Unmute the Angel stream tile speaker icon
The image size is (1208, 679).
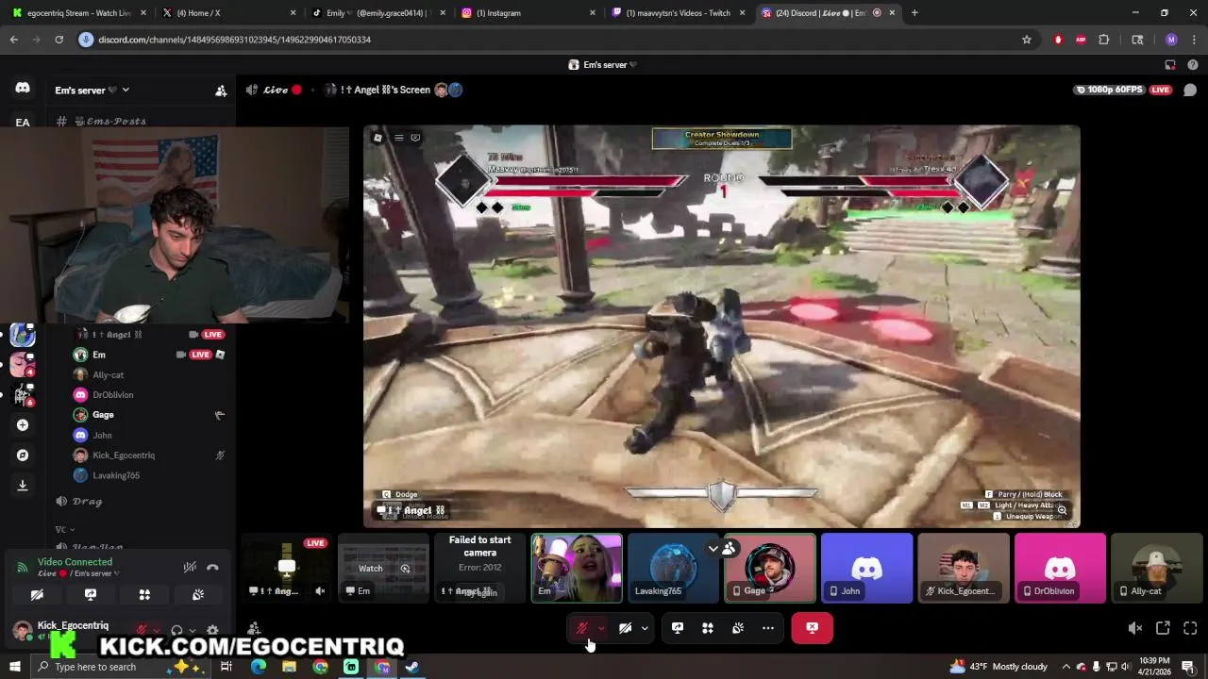tap(320, 591)
